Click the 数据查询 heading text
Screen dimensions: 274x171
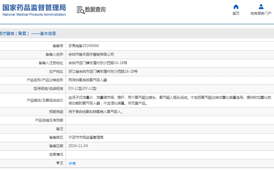click(x=95, y=9)
